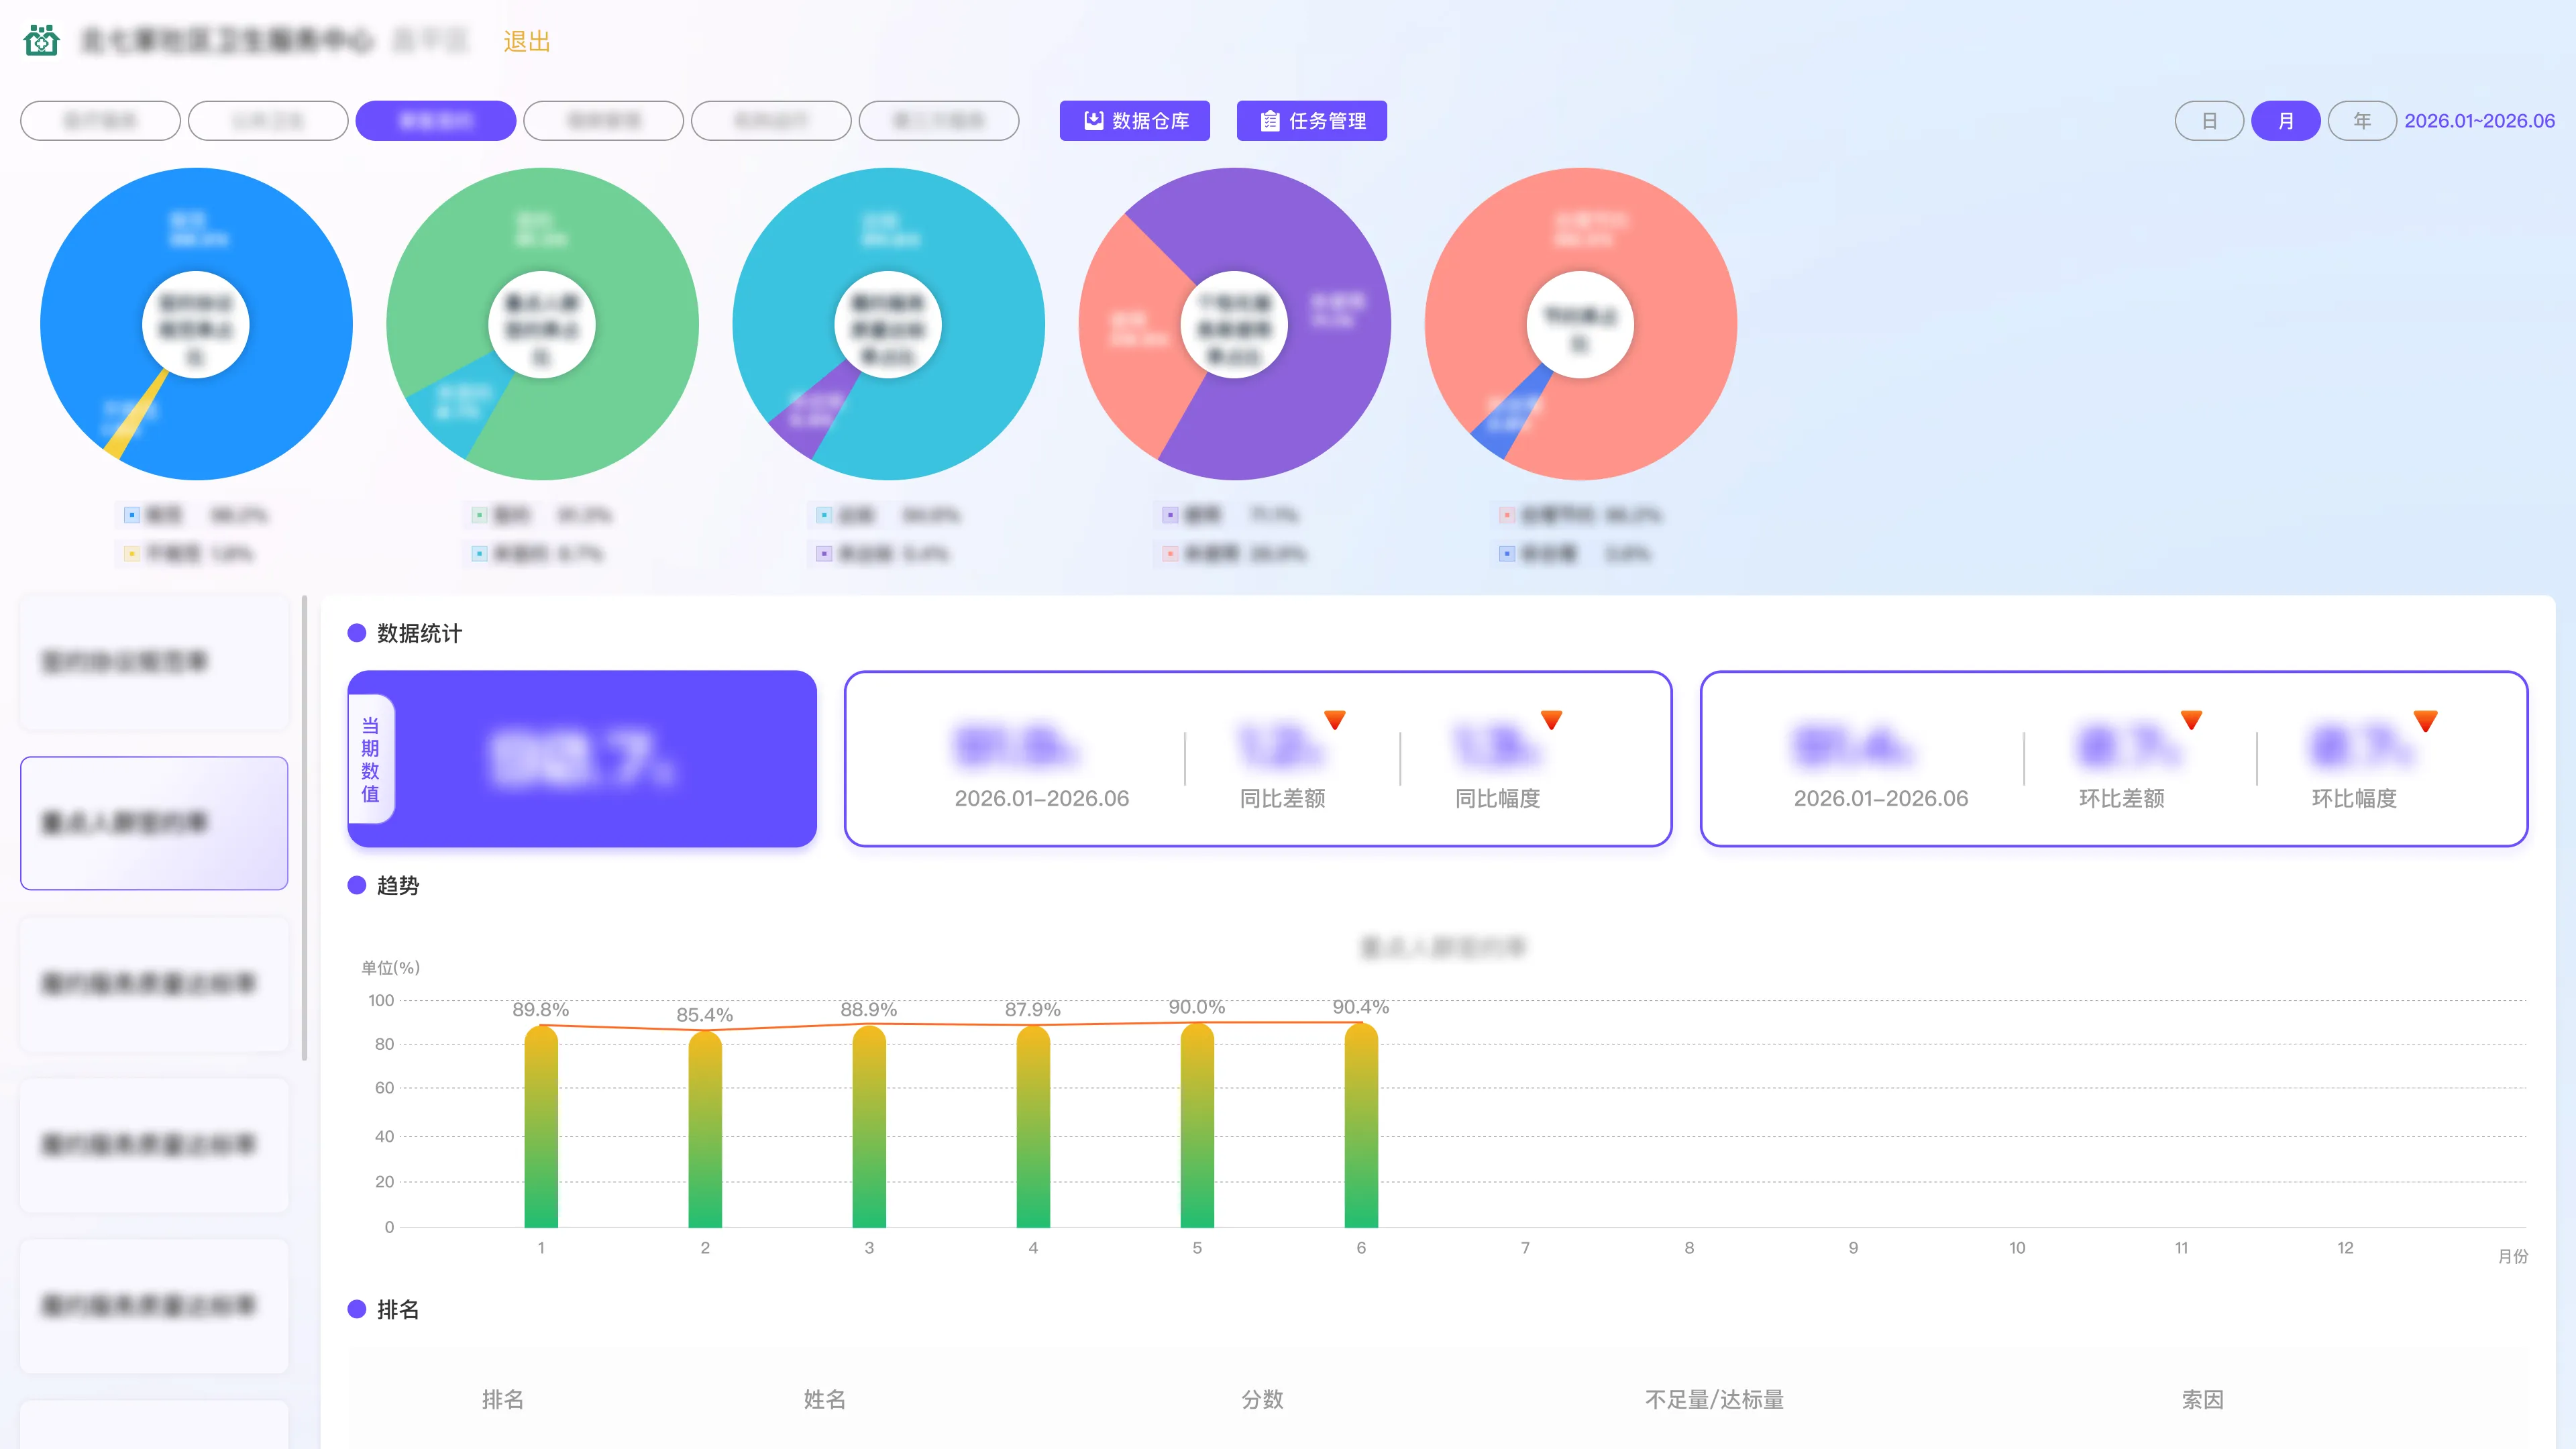This screenshot has height=1449, width=2576.
Task: Toggle purple legend swatch under the purple pie
Action: [1170, 515]
